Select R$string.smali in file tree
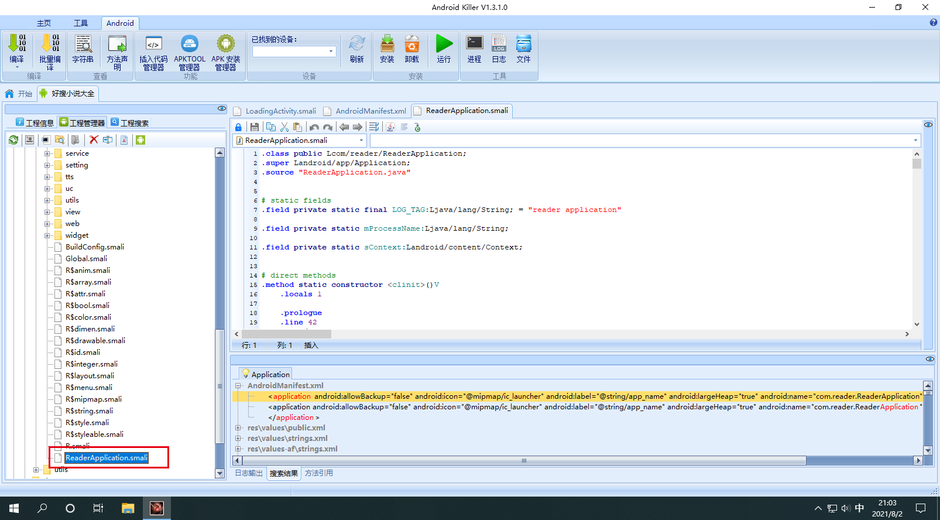Viewport: 940px width, 520px height. click(89, 411)
